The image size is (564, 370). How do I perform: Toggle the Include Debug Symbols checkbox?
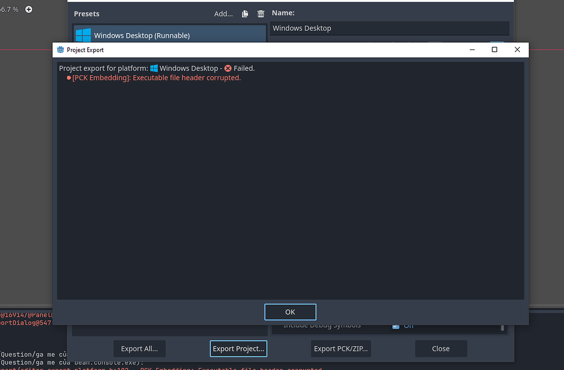click(395, 326)
